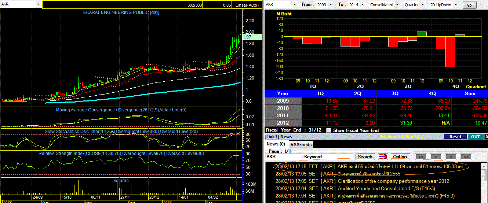488x203 pixels.
Task: Click the Slow Stochastics Oscillator title
Action: [x=121, y=131]
